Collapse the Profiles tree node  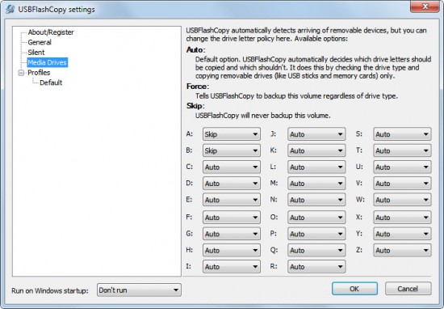pos(21,73)
